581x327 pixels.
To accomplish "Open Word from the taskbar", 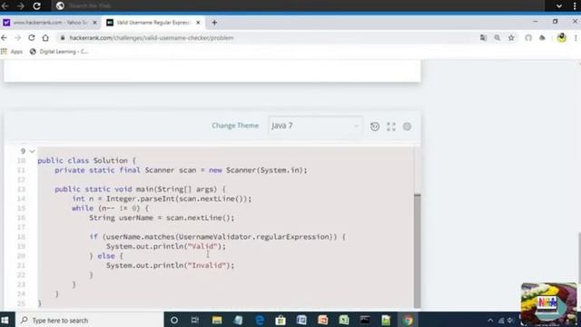I will (301, 320).
